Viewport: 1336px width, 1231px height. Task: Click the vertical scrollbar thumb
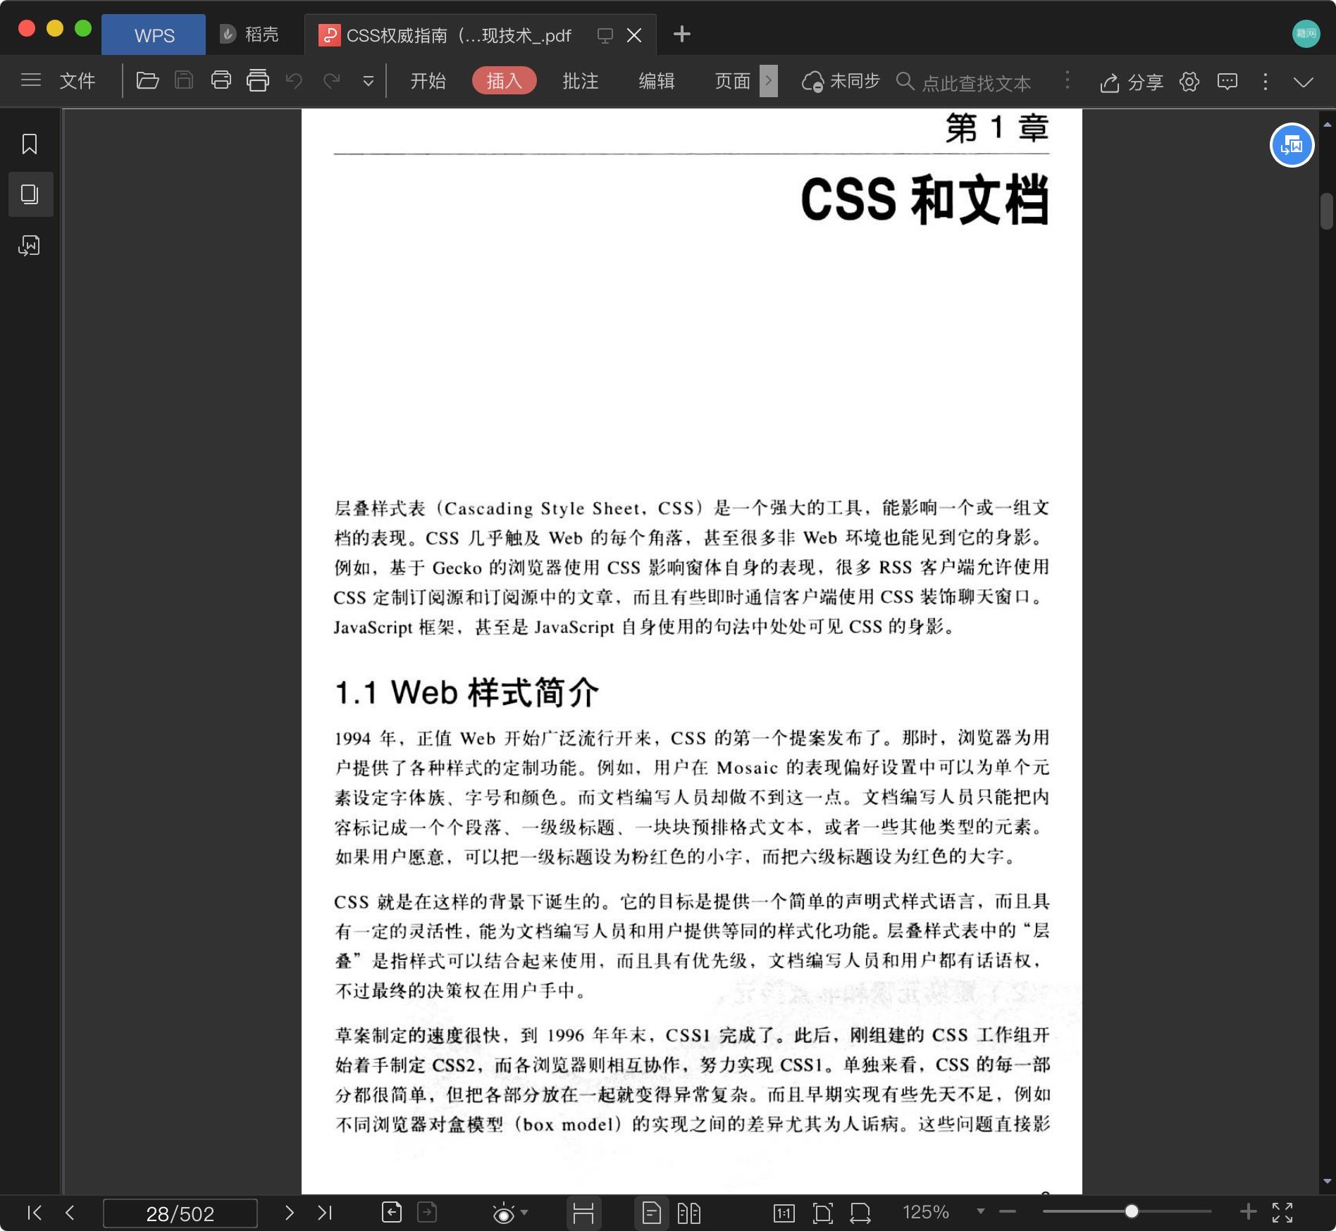click(x=1327, y=211)
